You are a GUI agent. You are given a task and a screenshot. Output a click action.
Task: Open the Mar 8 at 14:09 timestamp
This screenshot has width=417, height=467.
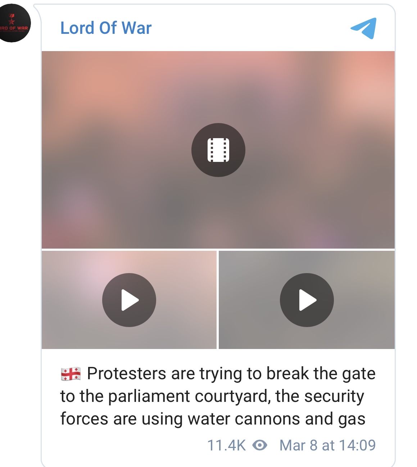pos(327,445)
